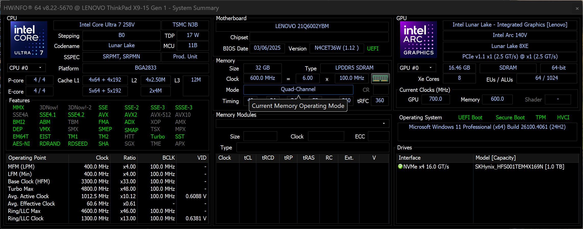
Task: Click the 'VID' column header
Action: 192,158
